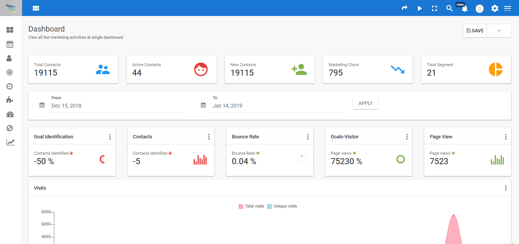Click the apps grid icon beside the logo

[36, 8]
